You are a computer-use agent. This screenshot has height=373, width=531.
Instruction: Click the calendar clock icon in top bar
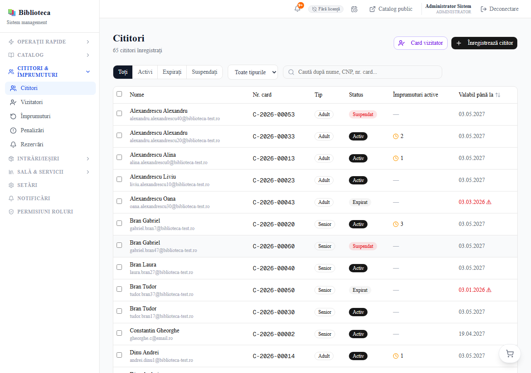[354, 9]
